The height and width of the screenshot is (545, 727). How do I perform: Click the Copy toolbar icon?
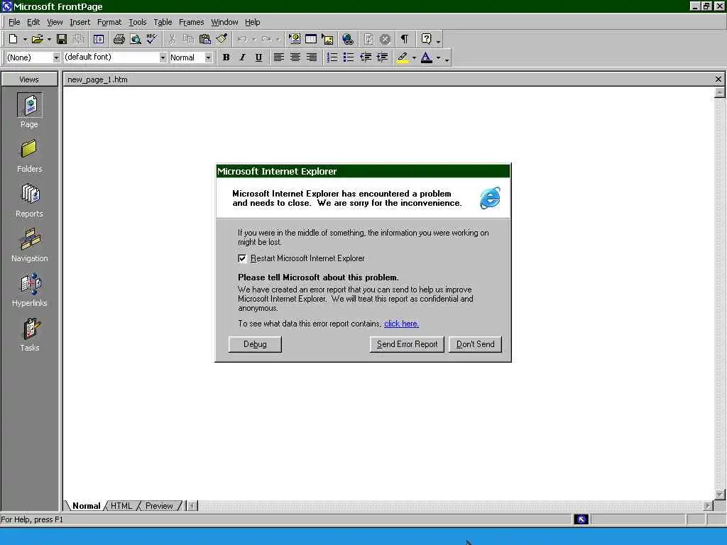188,40
